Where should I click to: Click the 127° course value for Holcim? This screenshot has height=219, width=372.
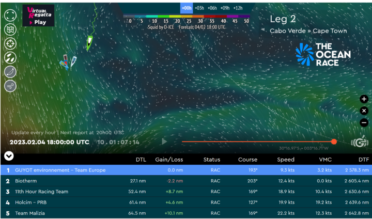(253, 202)
